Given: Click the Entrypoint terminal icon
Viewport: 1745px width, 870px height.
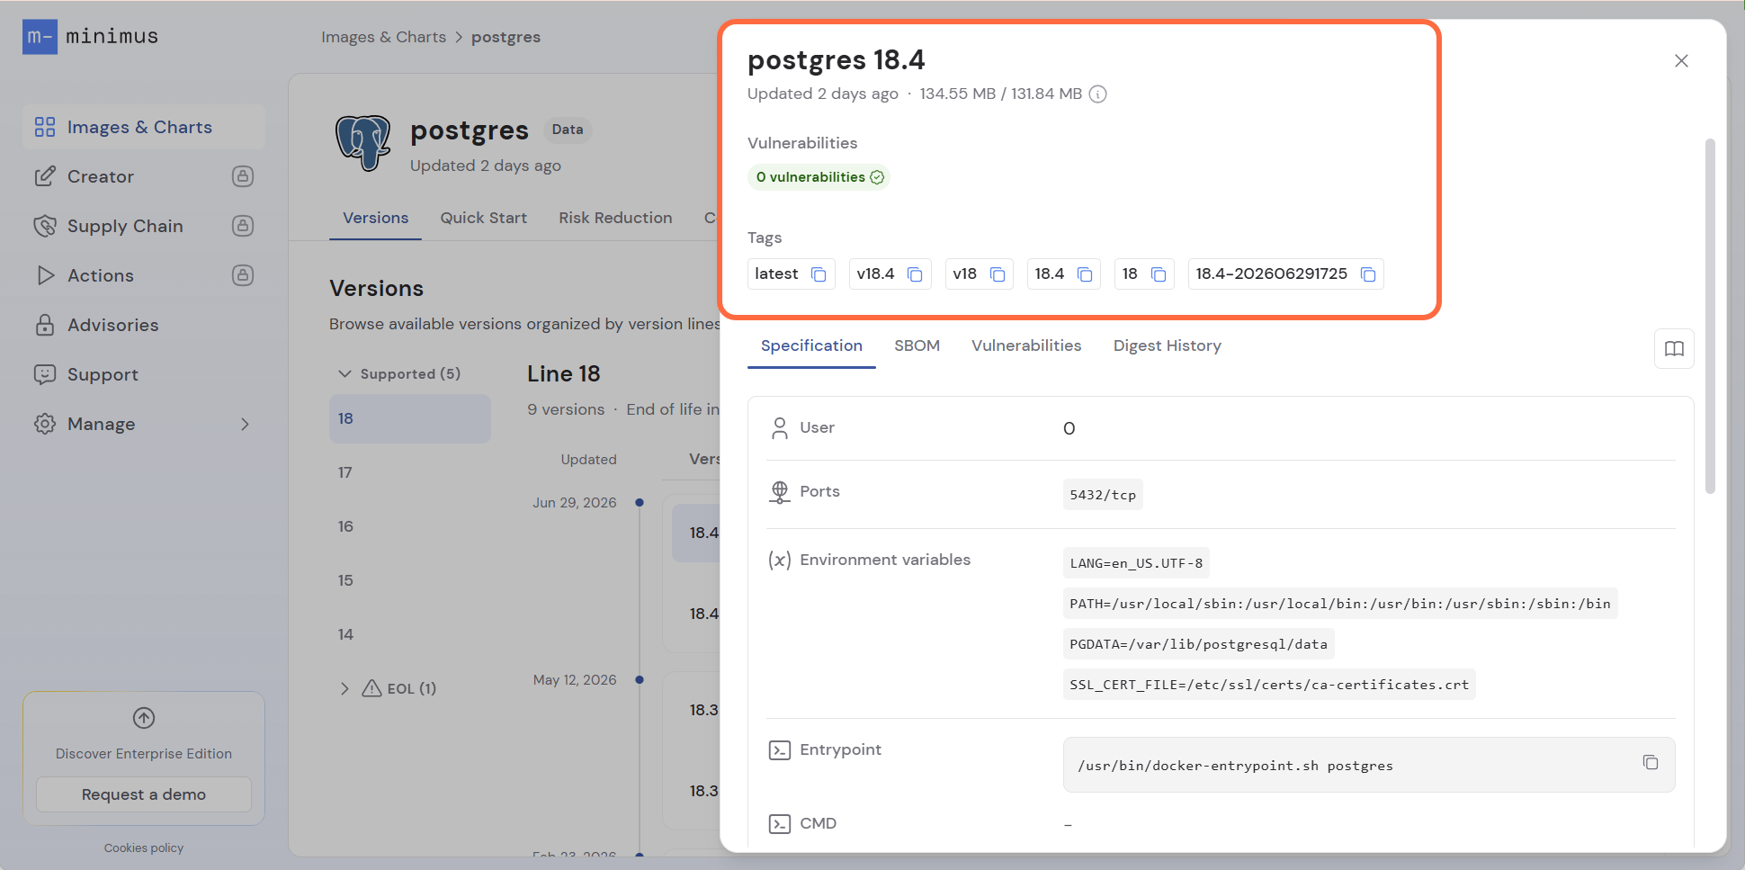Looking at the screenshot, I should pyautogui.click(x=780, y=750).
